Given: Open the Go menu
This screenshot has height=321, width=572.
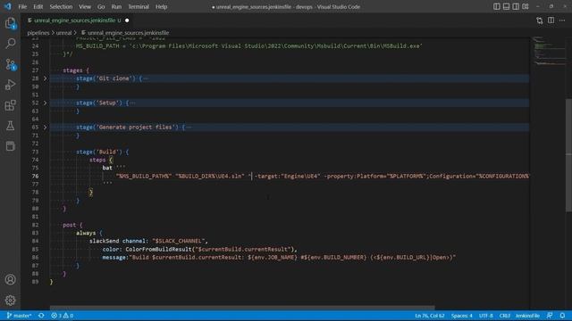Looking at the screenshot, I should click(x=101, y=6).
